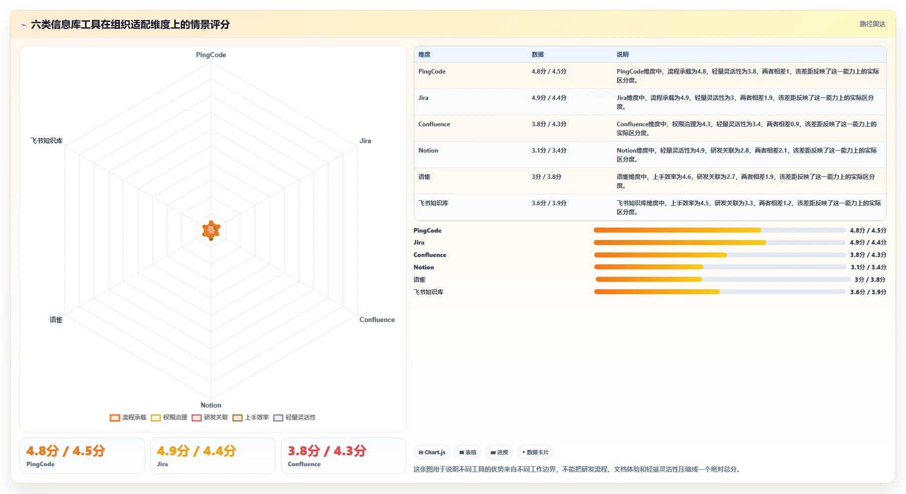This screenshot has height=494, width=906.
Task: Click the 语雀 progress bar
Action: (x=723, y=279)
